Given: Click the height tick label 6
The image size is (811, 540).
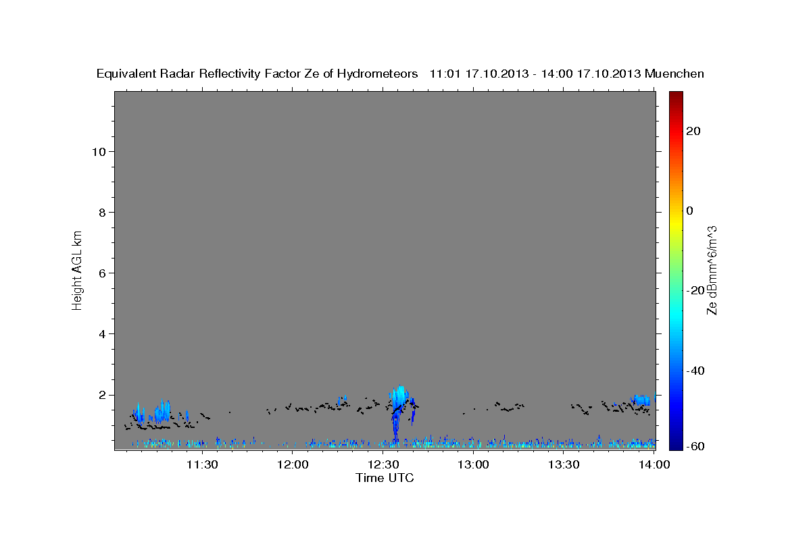Looking at the screenshot, I should pos(103,273).
